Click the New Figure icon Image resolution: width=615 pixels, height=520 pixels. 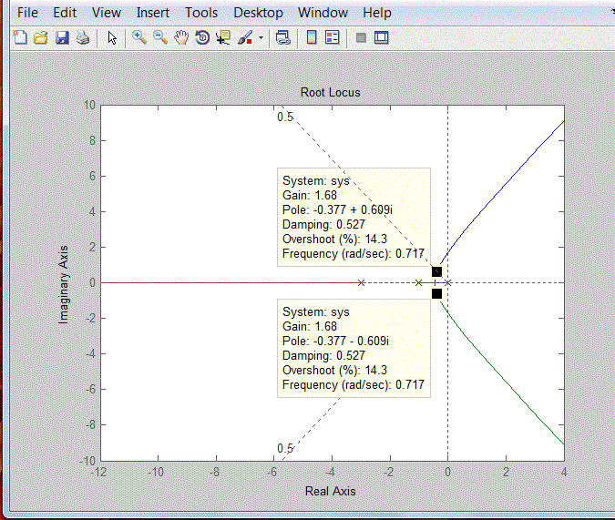coord(20,37)
